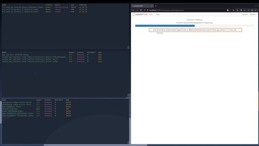Click the blue extension icon in toolbar

241,10
